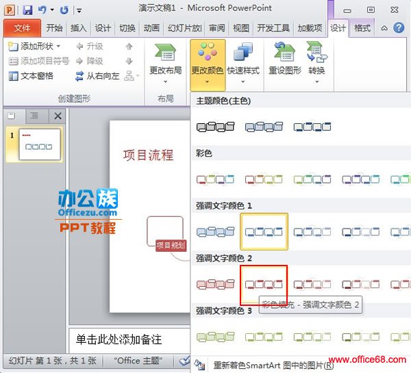Select second 强调文字颜色 3 green swatch
The image size is (411, 373).
264,337
